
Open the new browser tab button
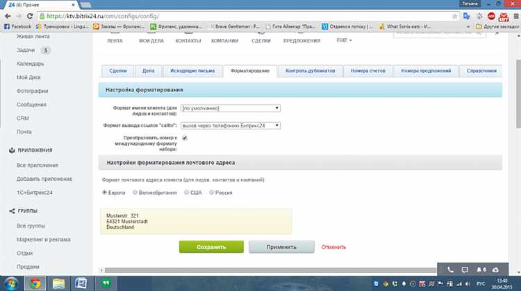pos(85,5)
